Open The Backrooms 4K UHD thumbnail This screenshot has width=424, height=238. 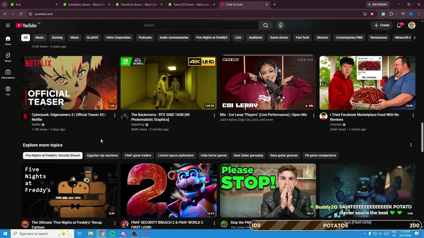[x=169, y=83]
